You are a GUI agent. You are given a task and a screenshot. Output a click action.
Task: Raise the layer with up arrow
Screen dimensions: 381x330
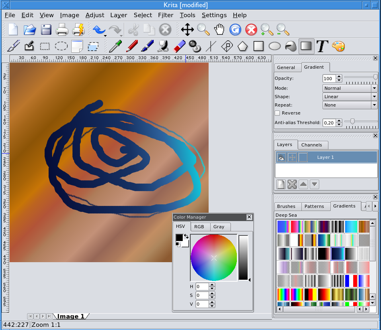point(303,184)
